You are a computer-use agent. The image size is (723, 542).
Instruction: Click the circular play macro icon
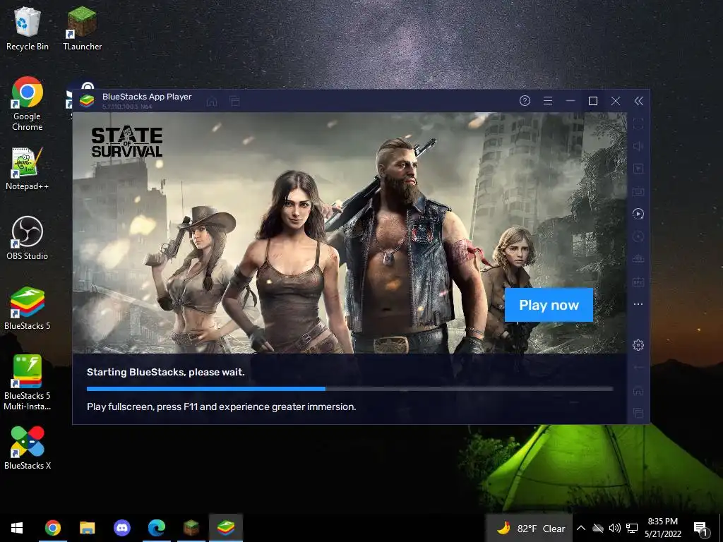coord(638,214)
